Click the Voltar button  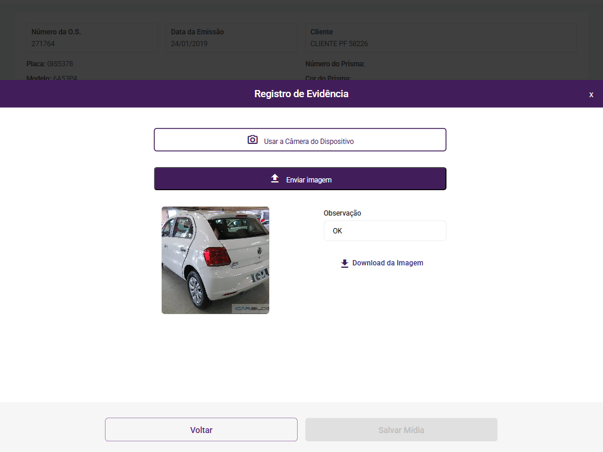(x=201, y=429)
